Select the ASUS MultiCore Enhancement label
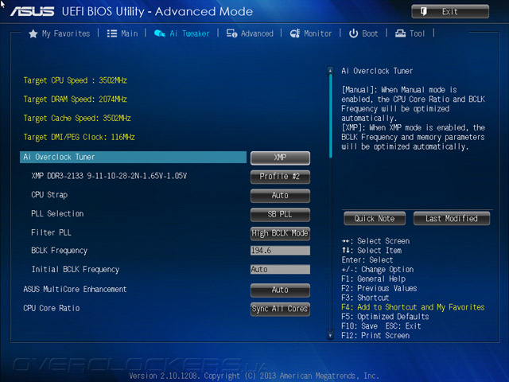This screenshot has height=382, width=509. click(75, 289)
